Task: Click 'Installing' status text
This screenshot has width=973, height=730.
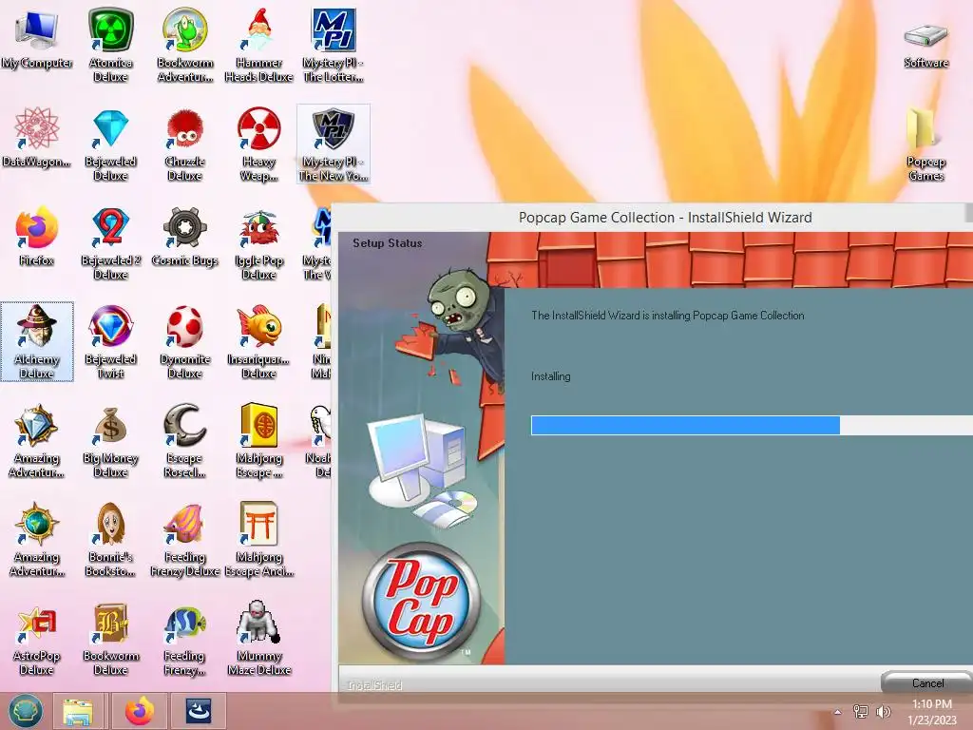Action: [550, 376]
